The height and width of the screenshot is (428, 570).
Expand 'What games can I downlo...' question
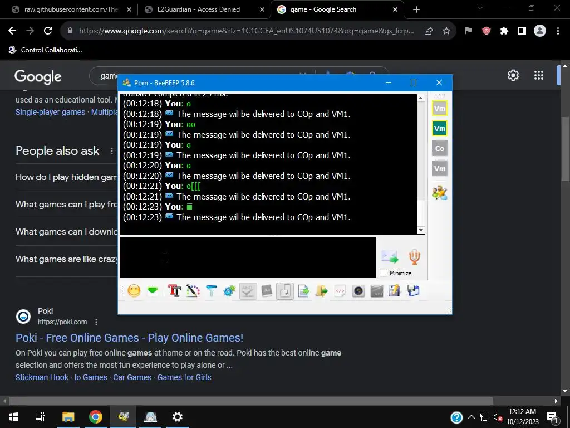(x=67, y=232)
